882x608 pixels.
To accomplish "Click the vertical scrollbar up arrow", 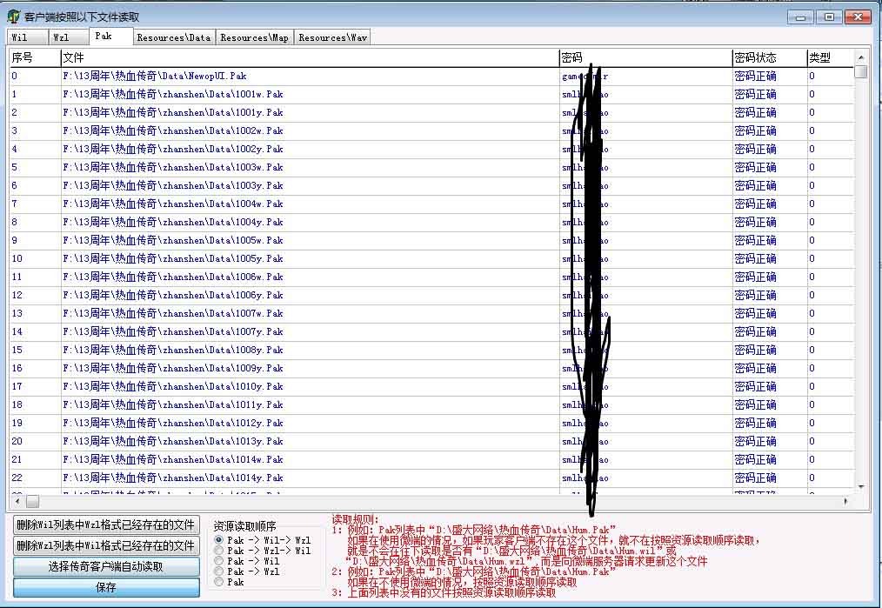I will point(860,57).
